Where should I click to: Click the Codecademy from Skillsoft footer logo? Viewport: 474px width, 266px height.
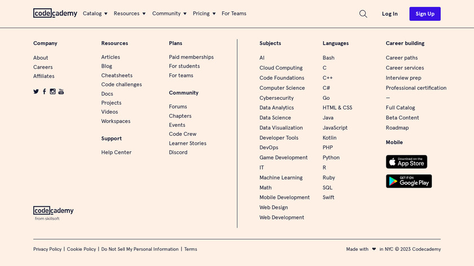pos(53,212)
